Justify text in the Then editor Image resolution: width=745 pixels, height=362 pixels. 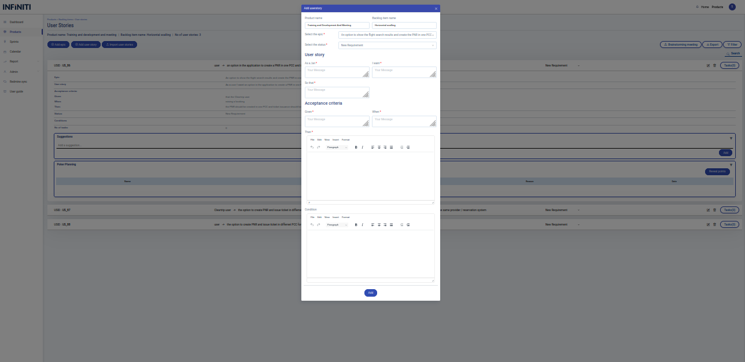(392, 147)
